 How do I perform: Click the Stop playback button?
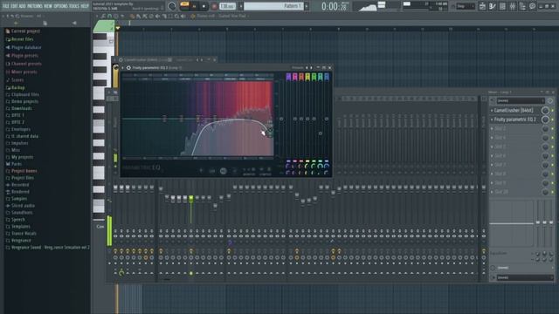(204, 6)
